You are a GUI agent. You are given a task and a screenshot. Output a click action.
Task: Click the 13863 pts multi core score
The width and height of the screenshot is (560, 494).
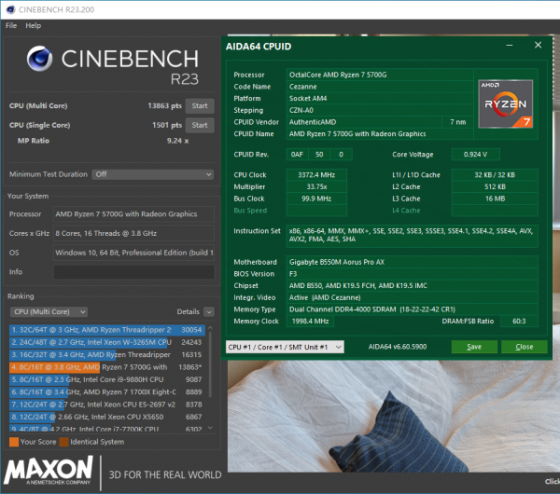[164, 106]
